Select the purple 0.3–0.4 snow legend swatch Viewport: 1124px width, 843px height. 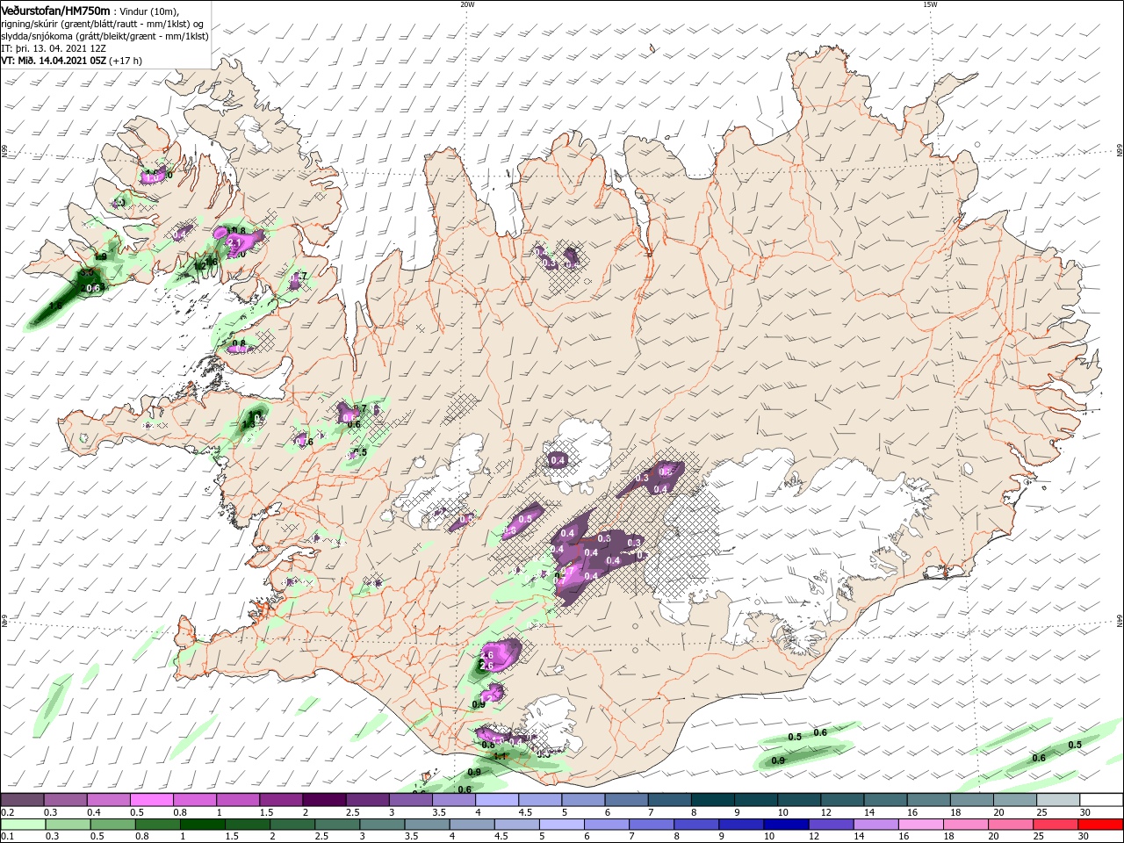pyautogui.click(x=67, y=800)
